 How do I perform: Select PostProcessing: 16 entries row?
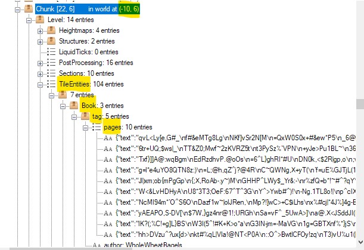point(96,63)
